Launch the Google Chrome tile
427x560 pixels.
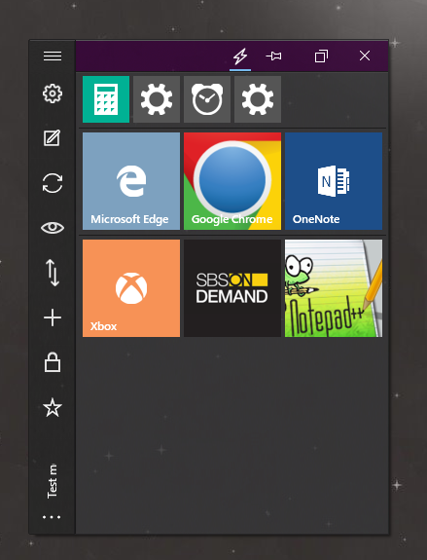232,181
